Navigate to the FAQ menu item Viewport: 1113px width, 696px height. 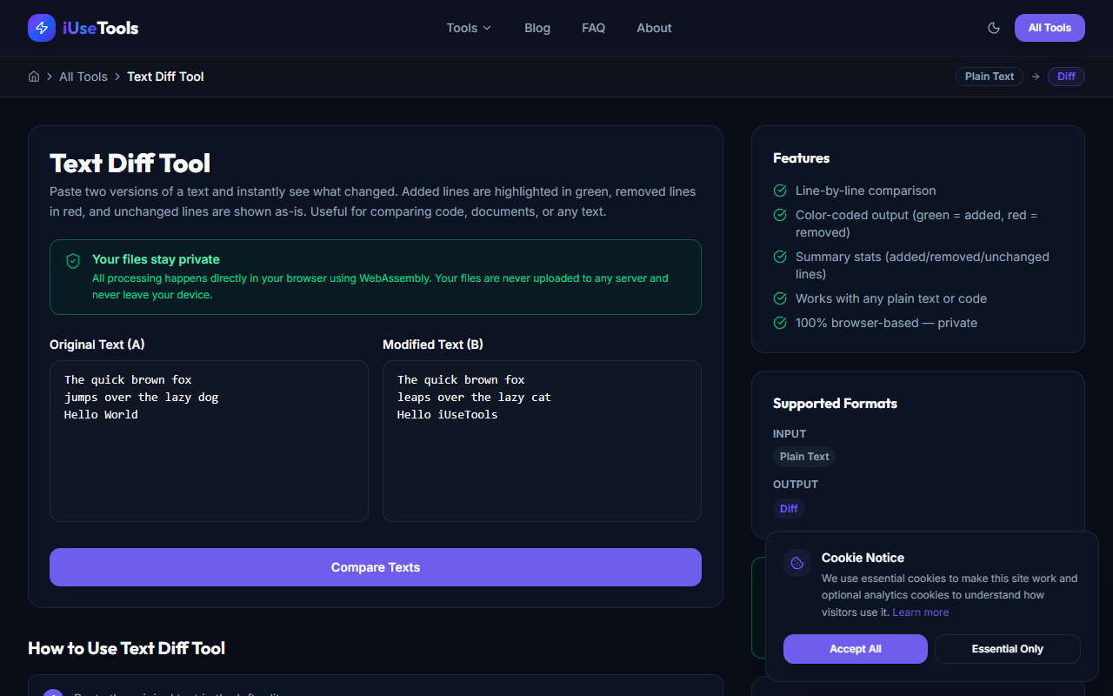coord(593,28)
